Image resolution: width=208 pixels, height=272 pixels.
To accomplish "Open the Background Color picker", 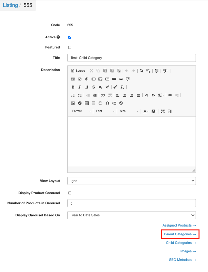I will pos(154,111).
